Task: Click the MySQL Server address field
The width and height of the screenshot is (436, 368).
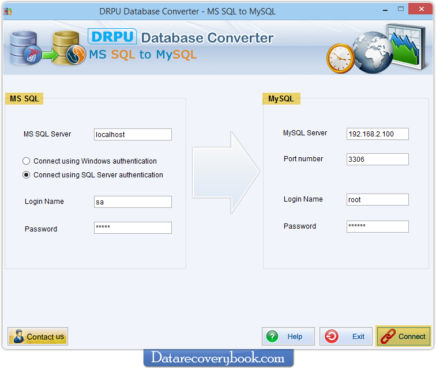Action: pyautogui.click(x=377, y=134)
